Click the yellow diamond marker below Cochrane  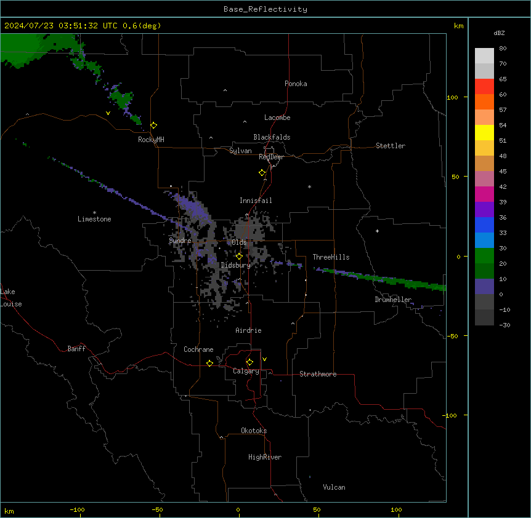209,363
